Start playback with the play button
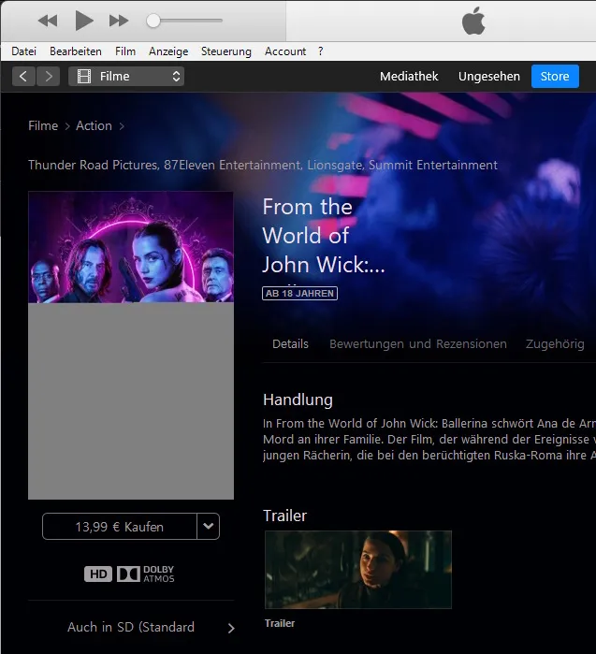This screenshot has width=596, height=654. coord(84,21)
